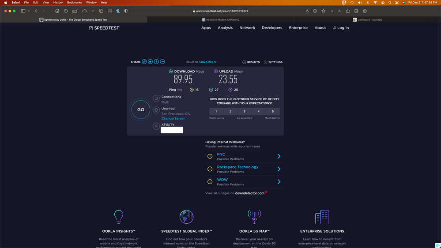Open more share options ellipsis icon
The width and height of the screenshot is (441, 248).
point(162,62)
